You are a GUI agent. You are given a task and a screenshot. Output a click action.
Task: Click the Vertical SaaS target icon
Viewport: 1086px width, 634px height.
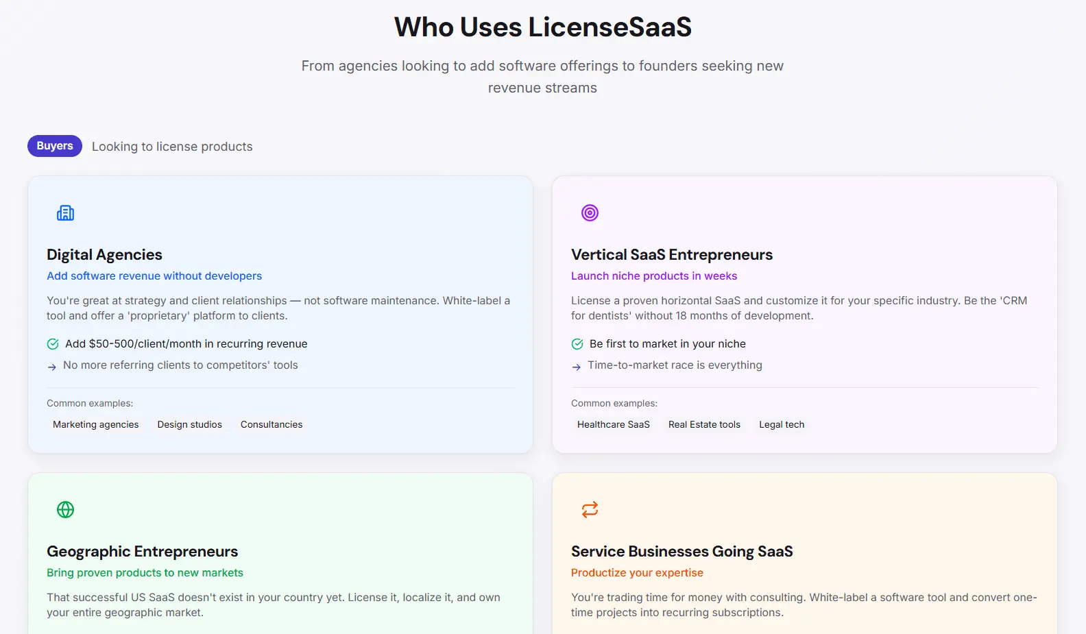590,213
